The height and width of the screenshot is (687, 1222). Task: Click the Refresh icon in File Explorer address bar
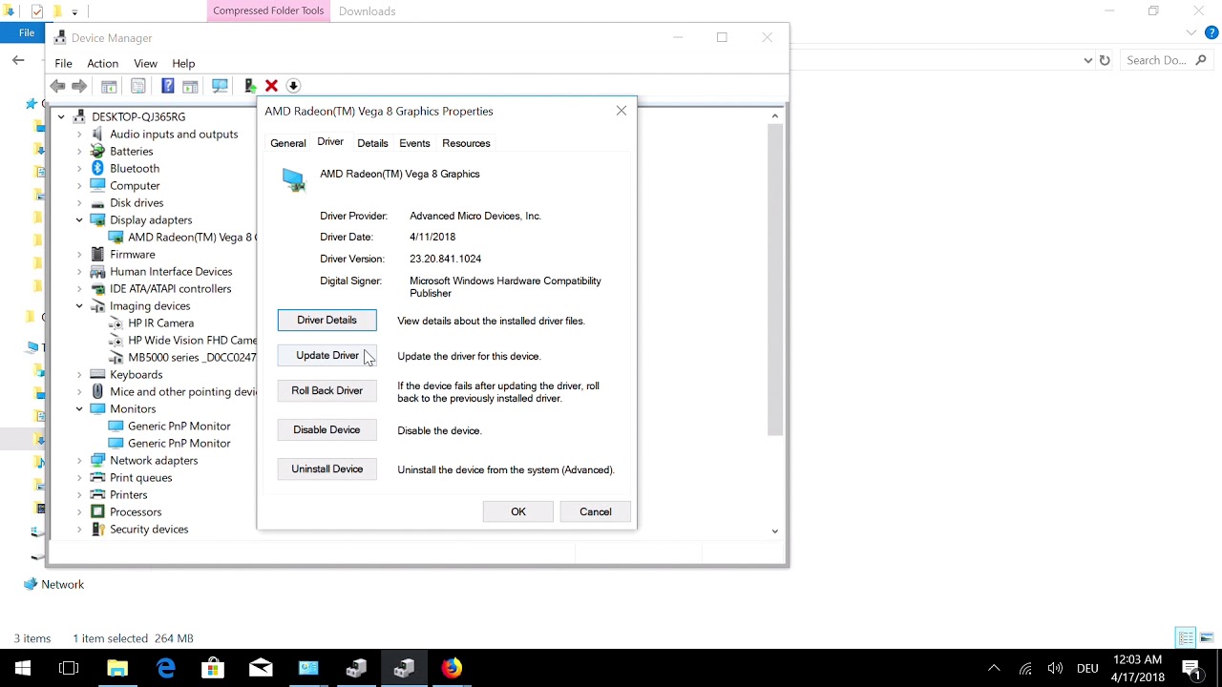tap(1105, 60)
